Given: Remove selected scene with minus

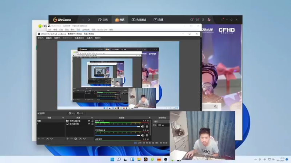Looking at the screenshot, I should [43, 139].
